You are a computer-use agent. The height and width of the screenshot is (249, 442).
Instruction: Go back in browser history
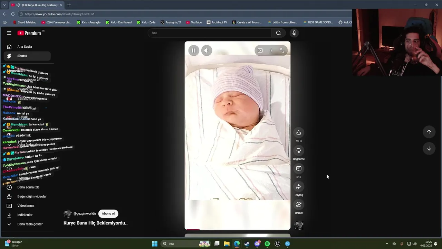(4, 14)
